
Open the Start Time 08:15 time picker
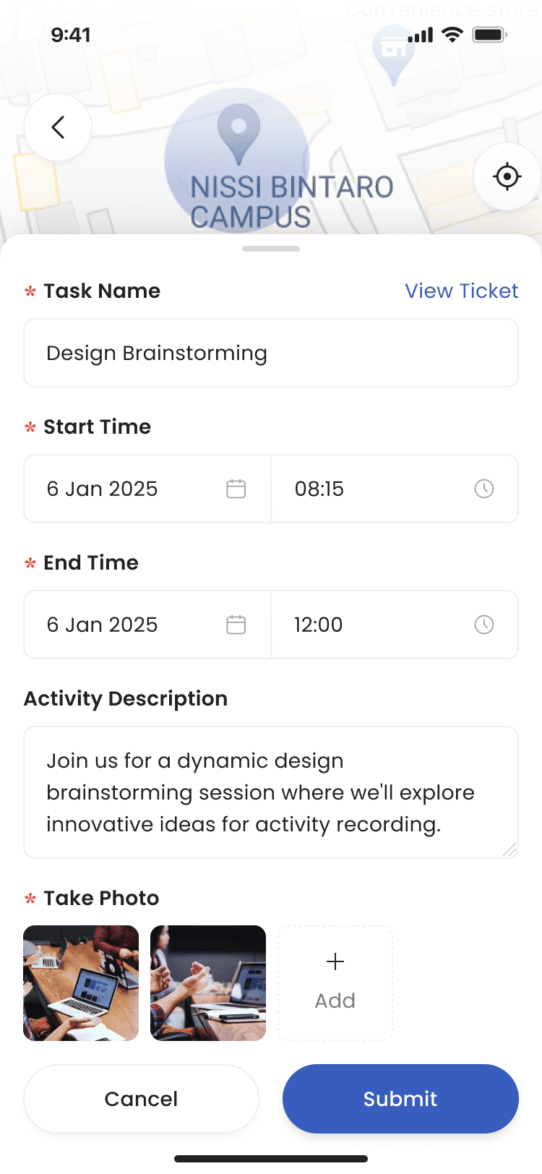[x=376, y=489]
